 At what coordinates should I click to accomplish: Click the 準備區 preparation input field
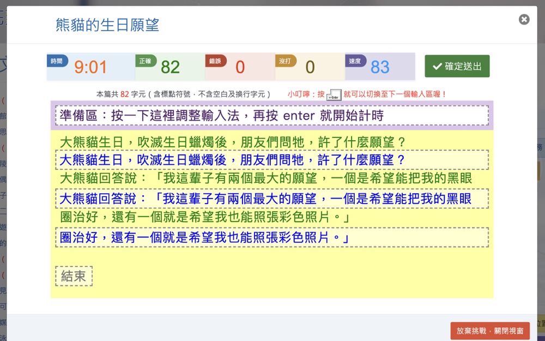click(272, 116)
